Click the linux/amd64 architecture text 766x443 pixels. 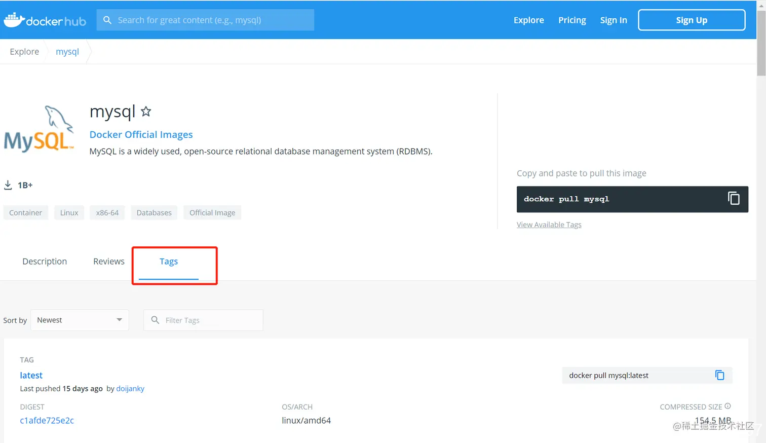coord(307,420)
